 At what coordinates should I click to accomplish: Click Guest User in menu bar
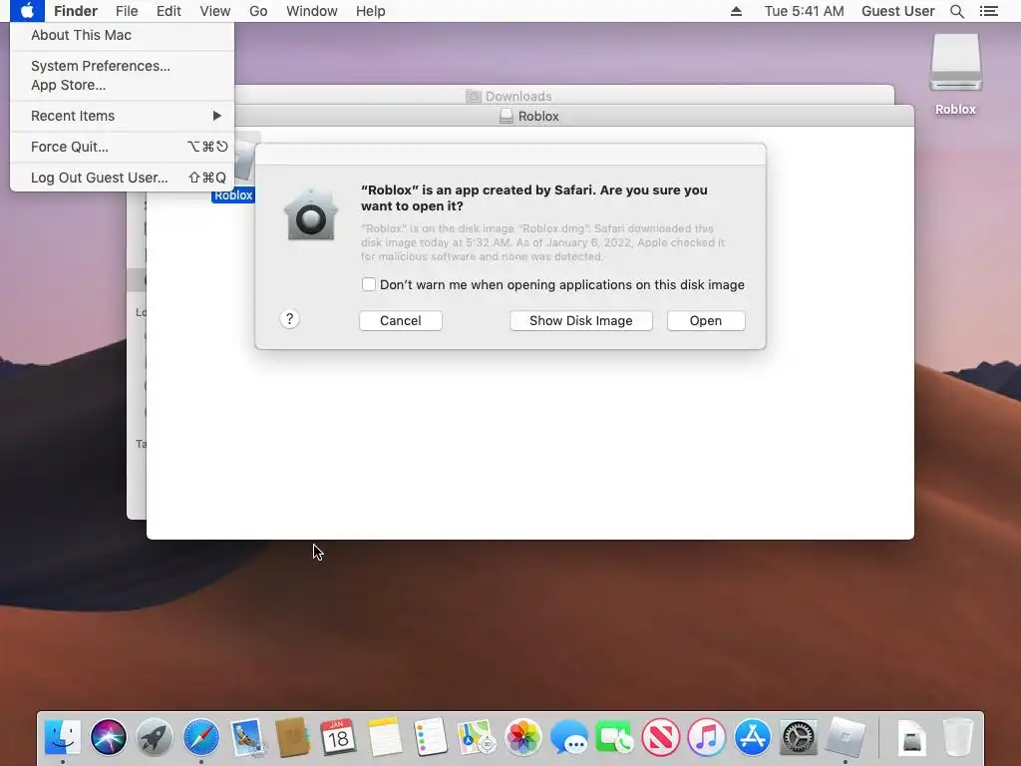pos(898,11)
